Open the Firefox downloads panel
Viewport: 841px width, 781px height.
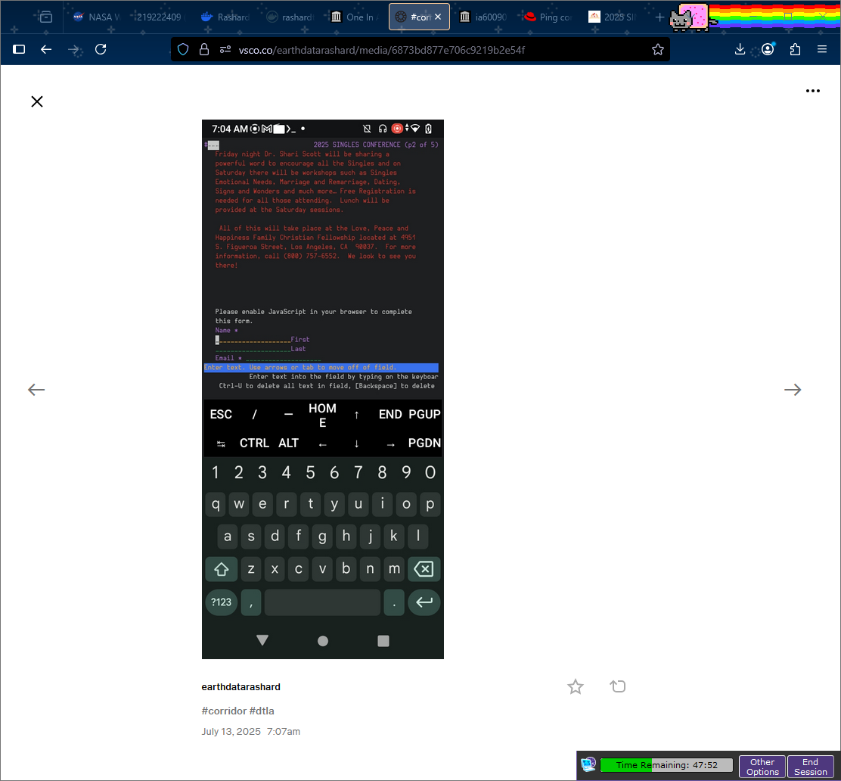click(740, 49)
